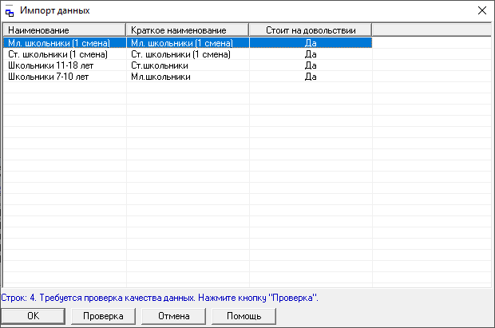This screenshot has width=495, height=328.
Task: Click Да value for Ст. школьники (1 смена)
Action: click(x=311, y=54)
